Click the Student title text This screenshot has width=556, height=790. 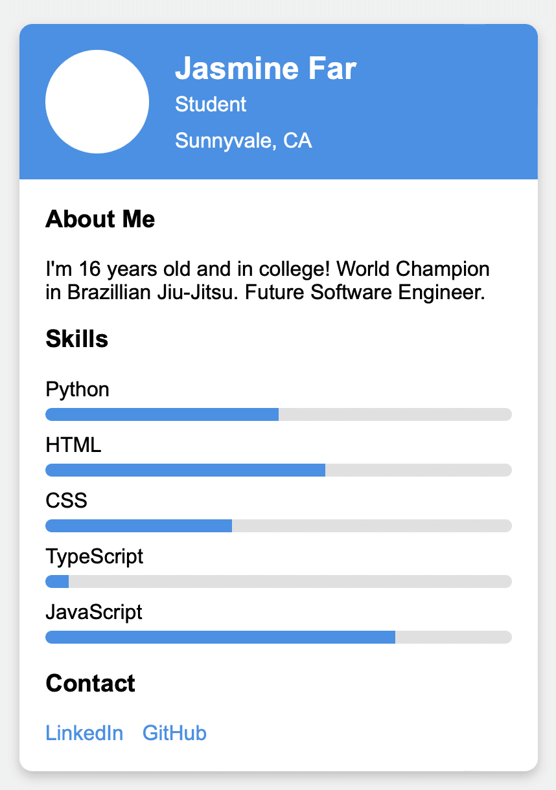coord(211,104)
